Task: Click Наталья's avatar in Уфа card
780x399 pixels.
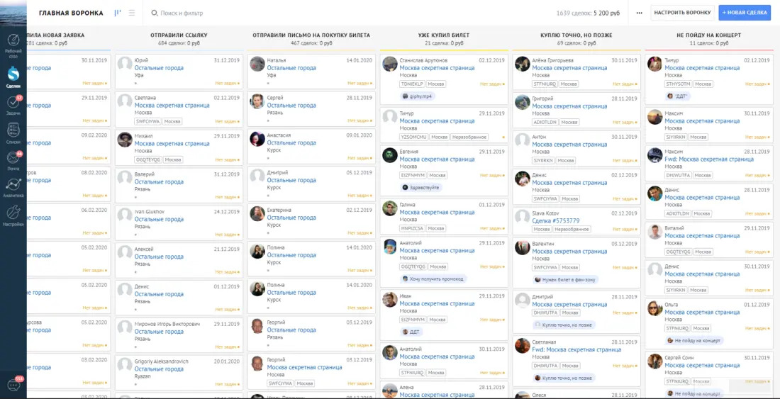Action: 257,63
